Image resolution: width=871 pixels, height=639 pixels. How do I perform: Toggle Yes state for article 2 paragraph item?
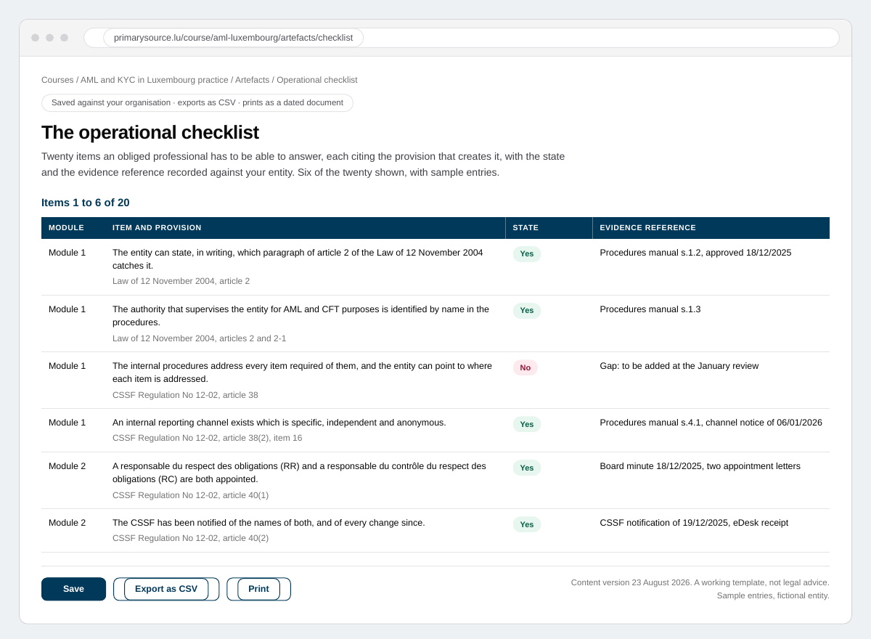(527, 254)
